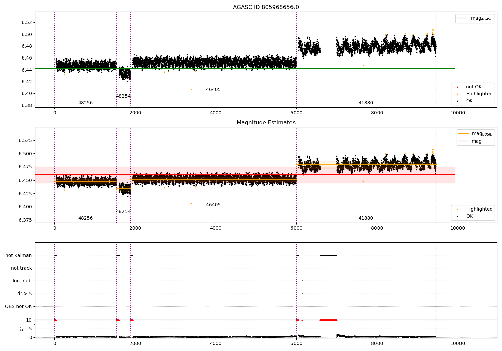The height and width of the screenshot is (351, 502).
Task: Click the 41880 label in top plot
Action: pyautogui.click(x=366, y=103)
